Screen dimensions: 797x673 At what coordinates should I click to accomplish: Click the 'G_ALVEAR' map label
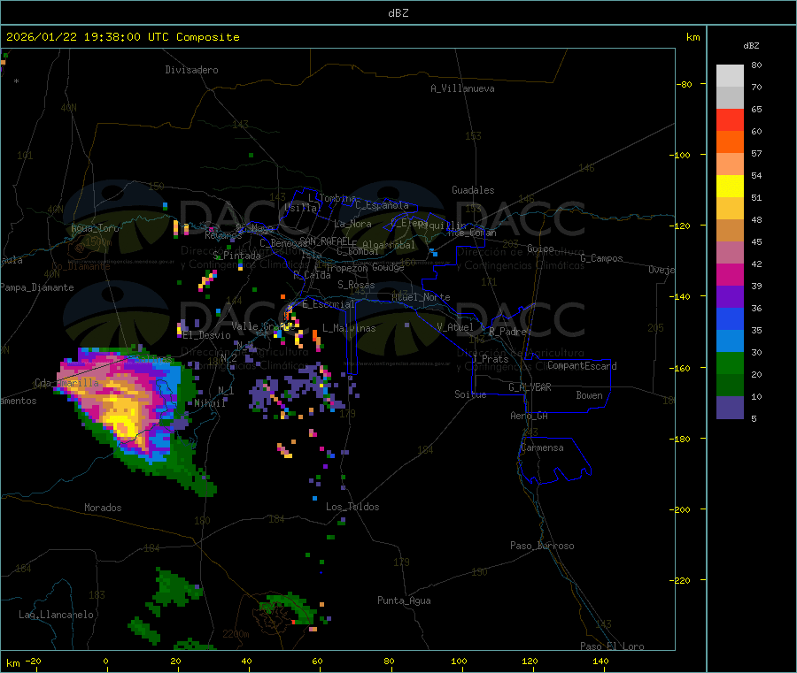coord(530,387)
